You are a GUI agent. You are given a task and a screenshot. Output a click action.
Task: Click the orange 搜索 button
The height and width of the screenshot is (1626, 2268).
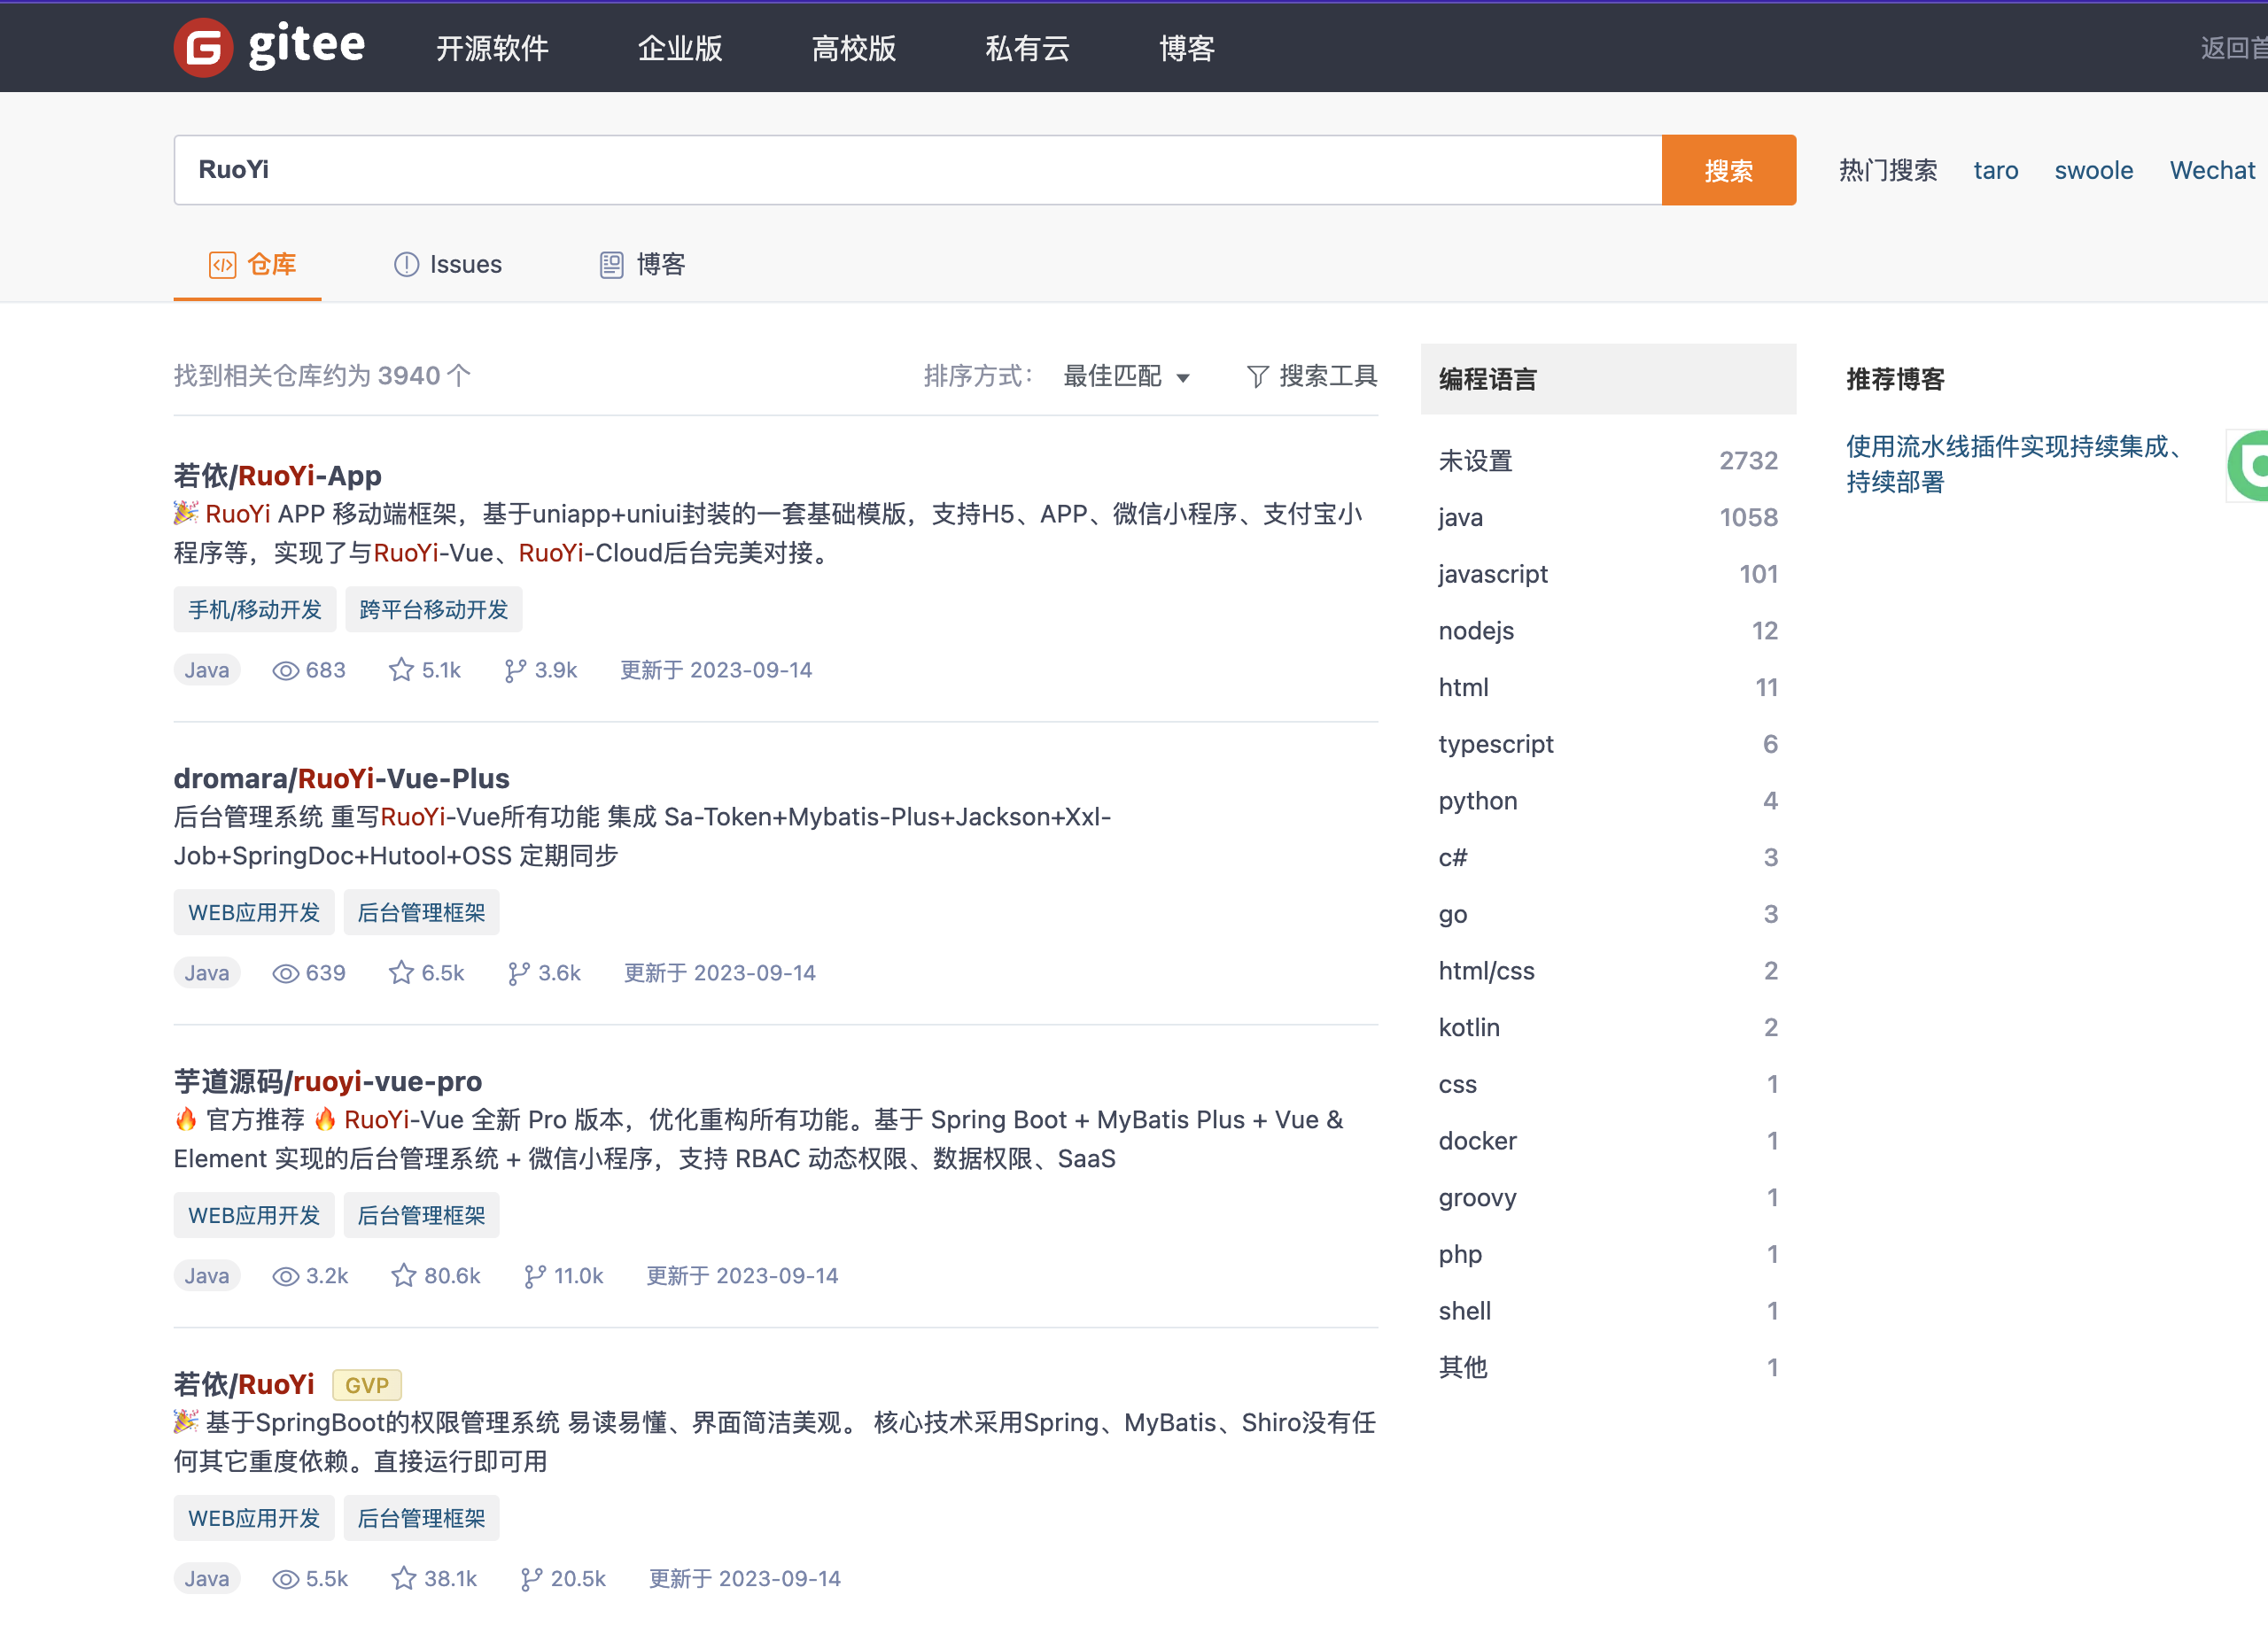(1728, 170)
